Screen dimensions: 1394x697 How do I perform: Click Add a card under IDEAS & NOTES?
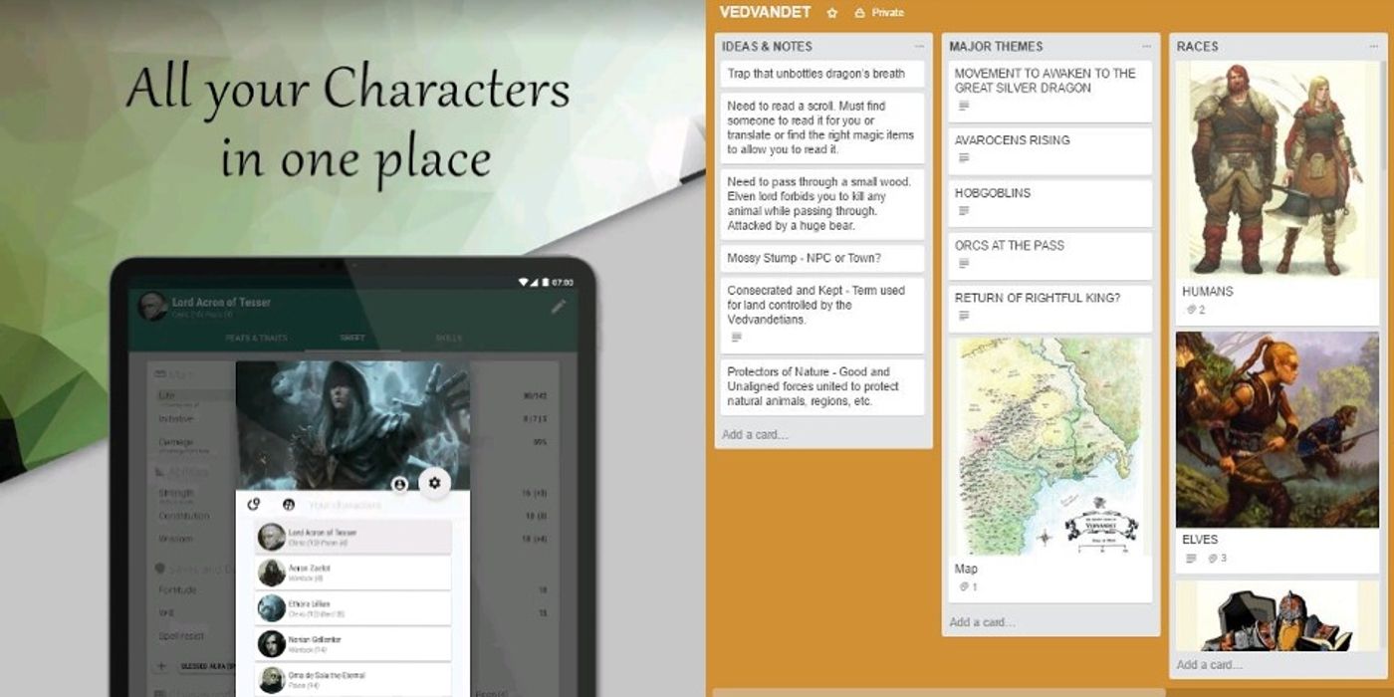(x=754, y=434)
